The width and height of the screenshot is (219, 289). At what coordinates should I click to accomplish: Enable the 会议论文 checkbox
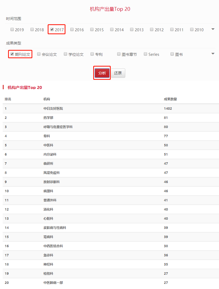tap(39, 54)
